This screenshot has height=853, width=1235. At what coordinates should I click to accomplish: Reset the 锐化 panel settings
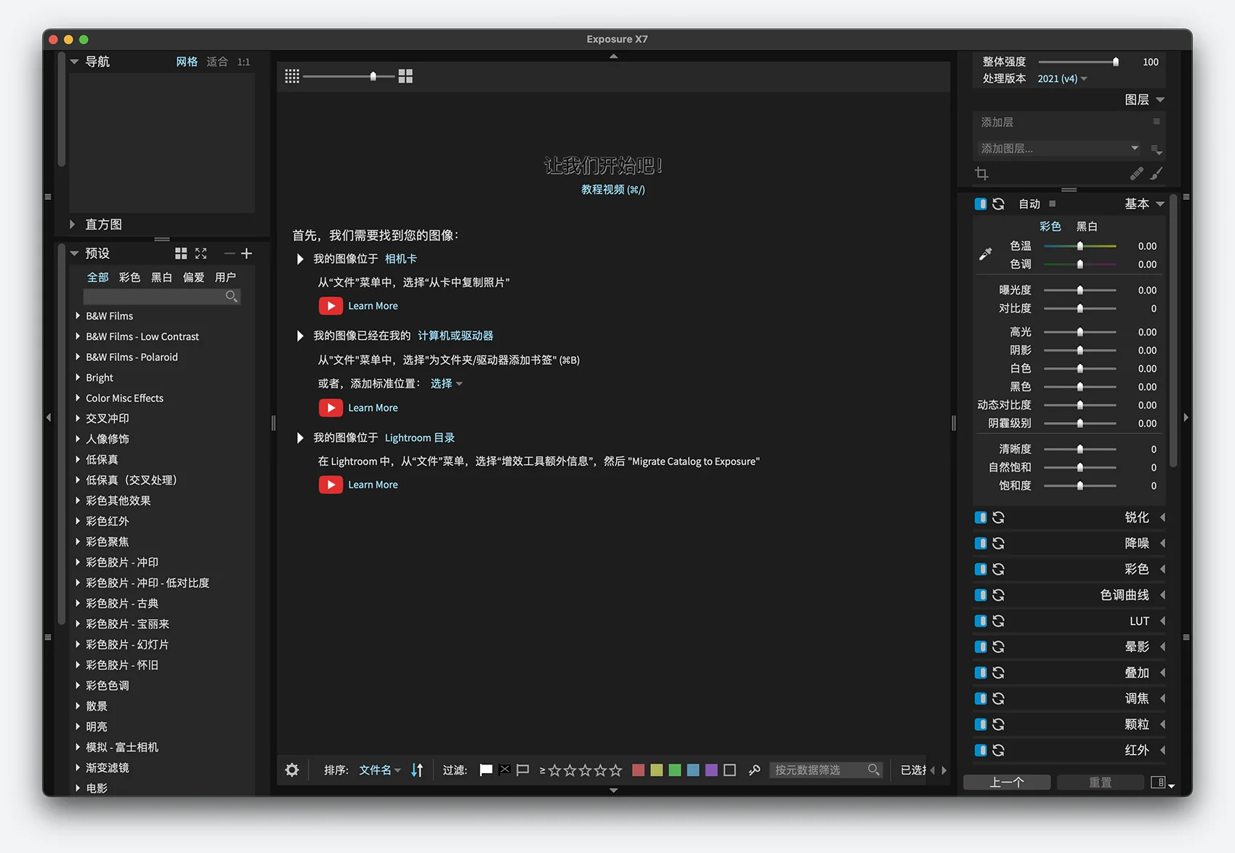coord(999,517)
